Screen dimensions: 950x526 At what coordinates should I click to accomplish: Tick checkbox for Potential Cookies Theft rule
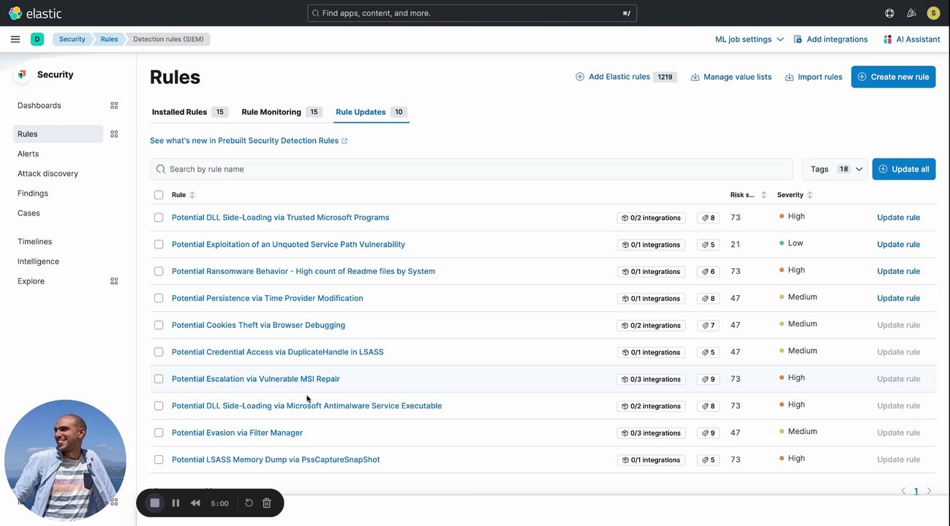(159, 325)
